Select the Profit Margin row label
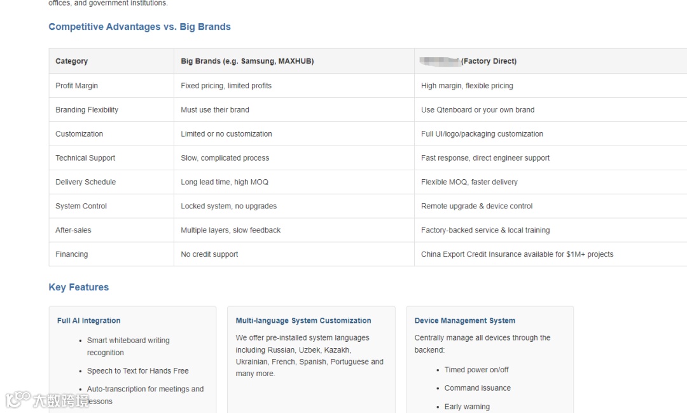The image size is (687, 413). coord(76,86)
